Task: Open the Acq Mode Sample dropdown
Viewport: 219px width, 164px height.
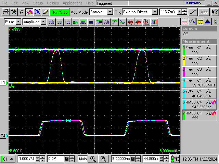Action: (x=110, y=12)
